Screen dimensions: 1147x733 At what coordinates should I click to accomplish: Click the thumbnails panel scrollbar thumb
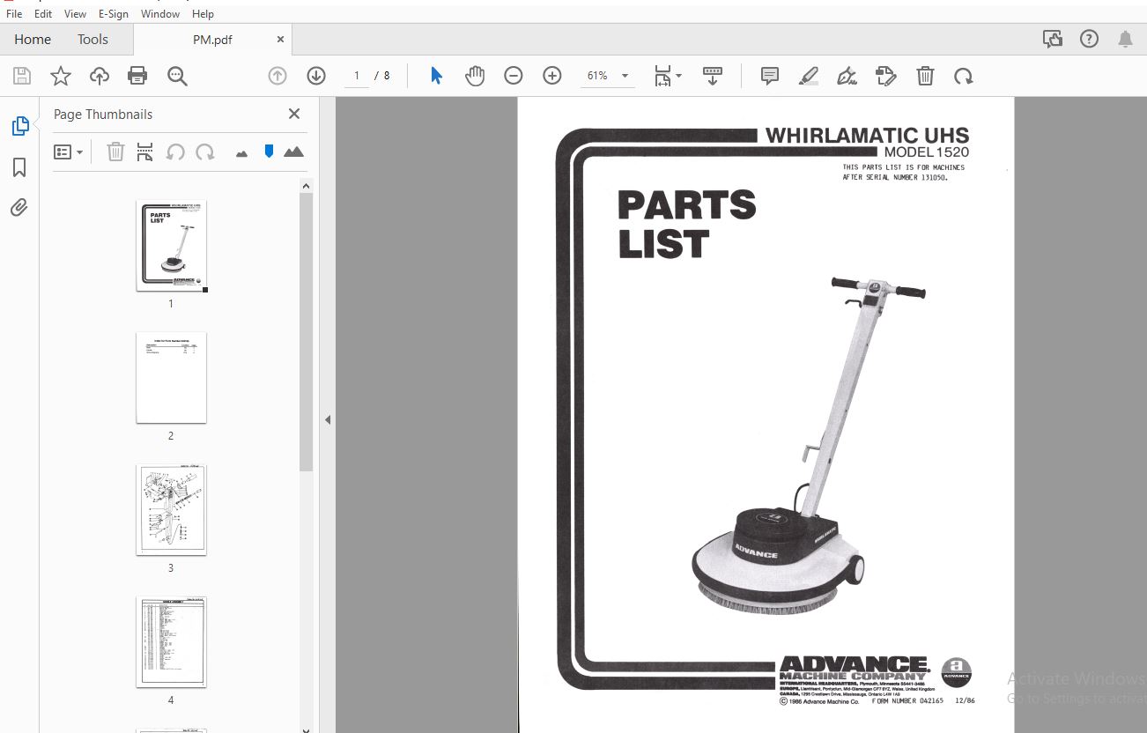[x=306, y=331]
